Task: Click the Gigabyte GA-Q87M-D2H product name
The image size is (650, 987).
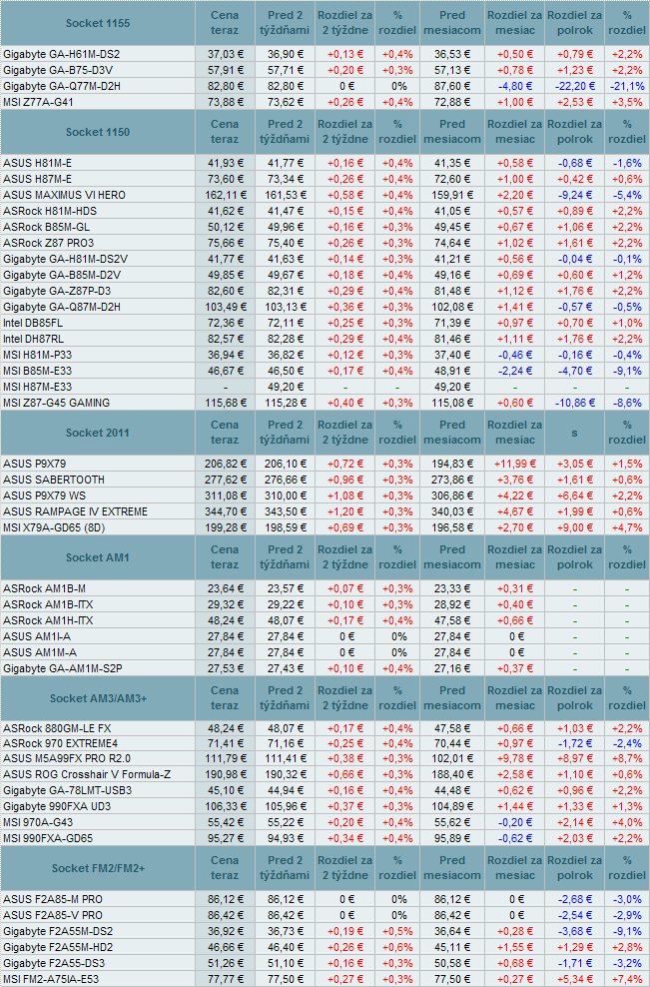Action: click(62, 307)
